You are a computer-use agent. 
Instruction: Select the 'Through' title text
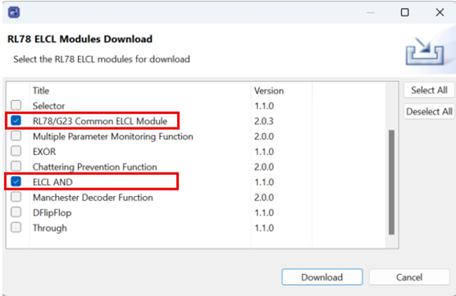pos(50,228)
